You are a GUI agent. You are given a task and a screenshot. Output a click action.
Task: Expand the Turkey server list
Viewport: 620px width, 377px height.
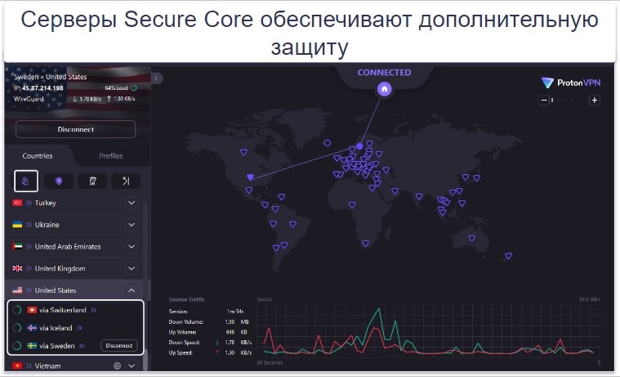pyautogui.click(x=132, y=203)
